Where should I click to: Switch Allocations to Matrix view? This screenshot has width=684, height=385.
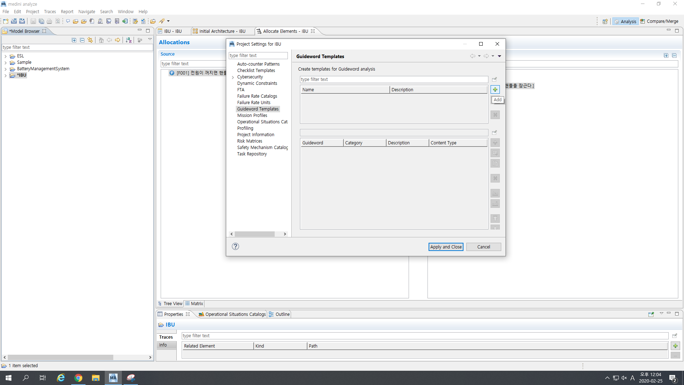[195, 304]
